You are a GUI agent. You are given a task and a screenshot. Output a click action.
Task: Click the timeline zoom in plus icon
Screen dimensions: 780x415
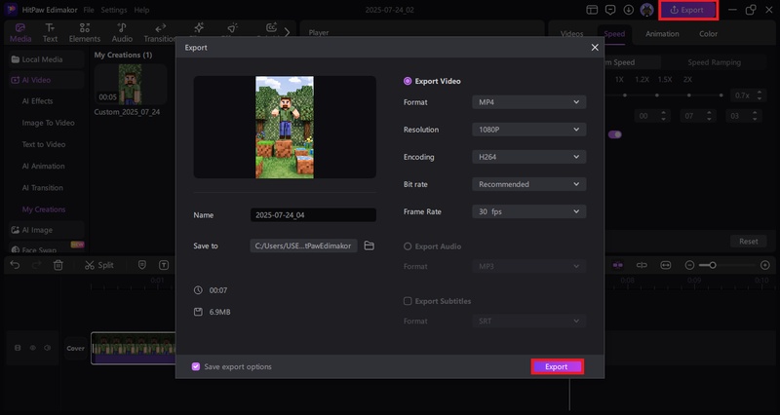pos(765,265)
